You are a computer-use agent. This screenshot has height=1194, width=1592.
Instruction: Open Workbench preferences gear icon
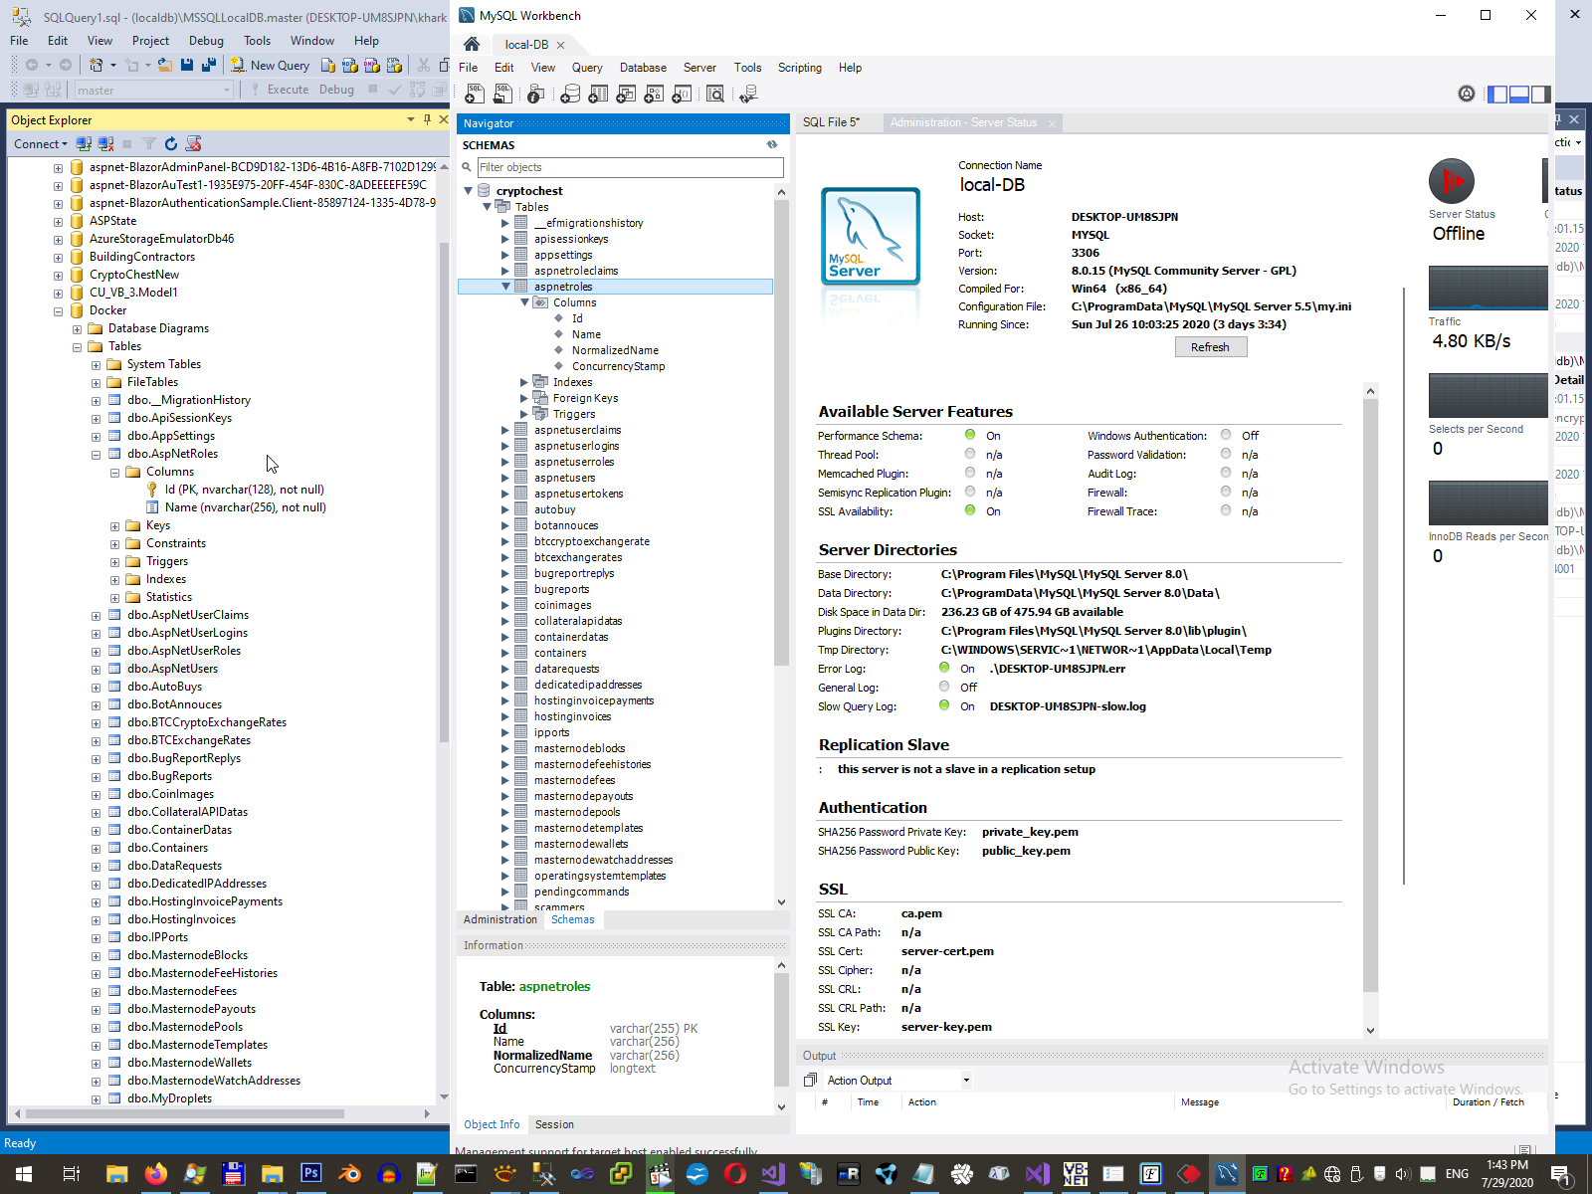(1467, 94)
